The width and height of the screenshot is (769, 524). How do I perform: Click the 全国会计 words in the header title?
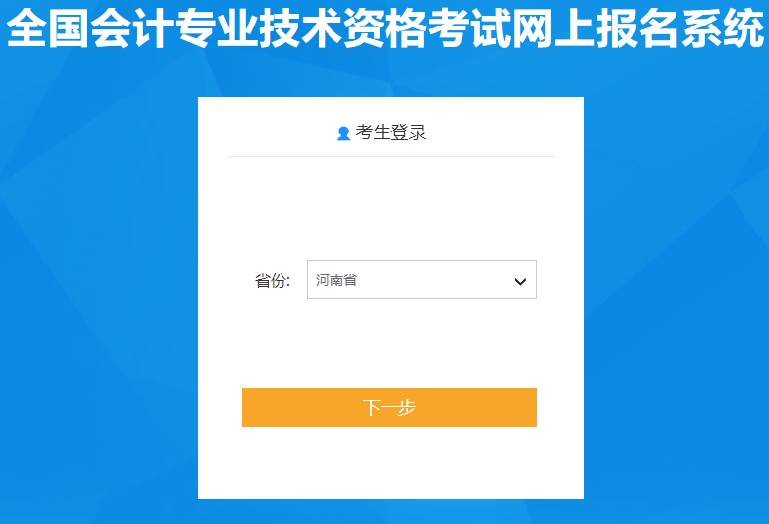90,27
